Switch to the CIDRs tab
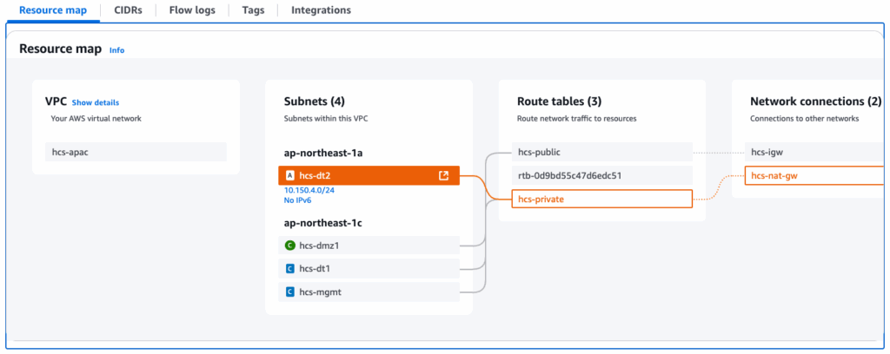This screenshot has width=890, height=354. (x=128, y=10)
